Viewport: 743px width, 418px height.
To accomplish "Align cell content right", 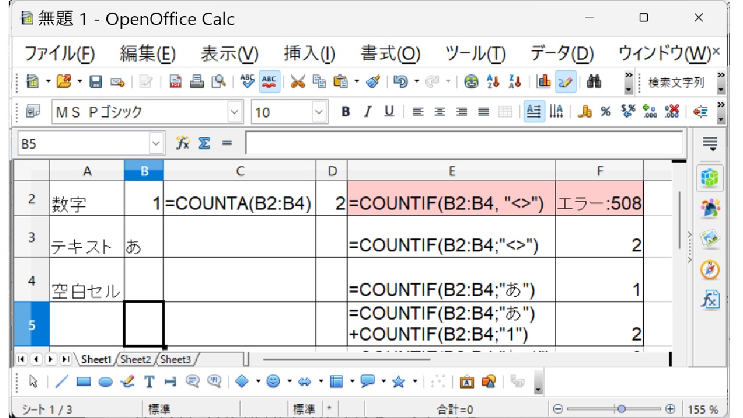I will 461,111.
